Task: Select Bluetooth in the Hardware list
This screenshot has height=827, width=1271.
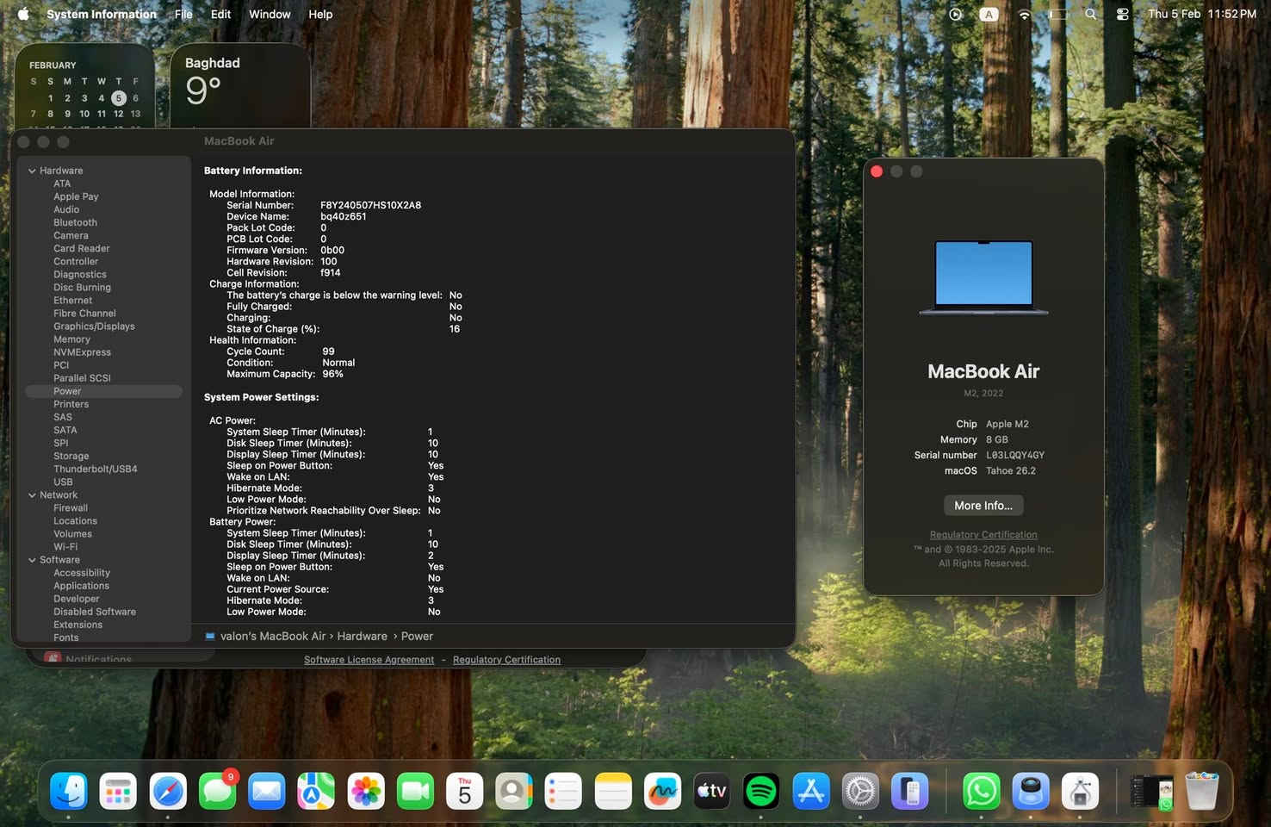Action: point(75,222)
